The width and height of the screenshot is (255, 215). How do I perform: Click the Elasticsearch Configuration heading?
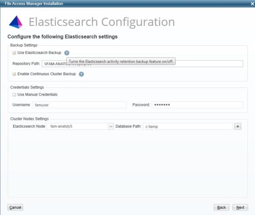coord(102,22)
